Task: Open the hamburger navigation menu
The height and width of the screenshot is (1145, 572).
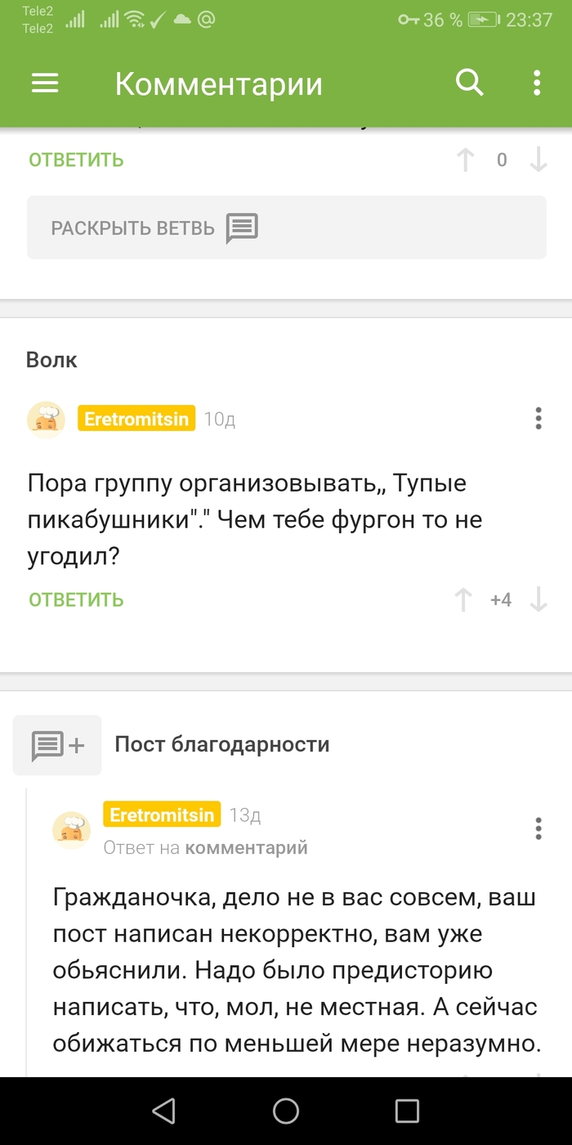Action: tap(45, 83)
